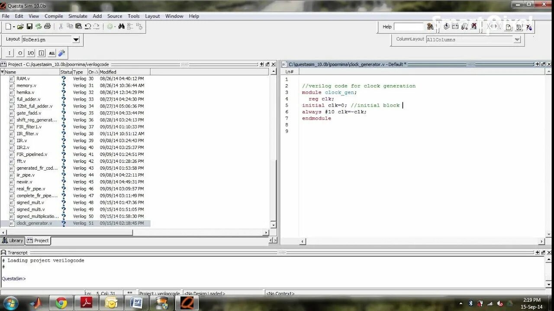554x311 pixels.
Task: Click the Compile All toolbar icon
Action: tap(455, 26)
